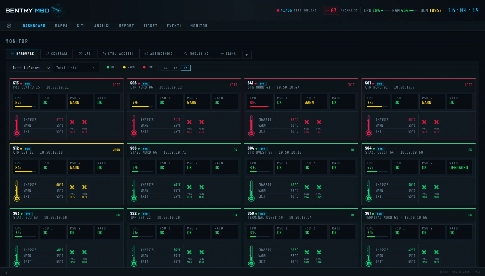Click the S15 CPU 82% usage bar
485x276 pixels.
25,107
